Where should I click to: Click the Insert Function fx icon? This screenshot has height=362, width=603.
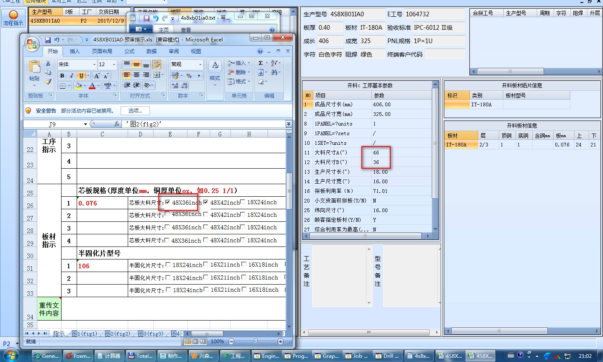(117, 124)
